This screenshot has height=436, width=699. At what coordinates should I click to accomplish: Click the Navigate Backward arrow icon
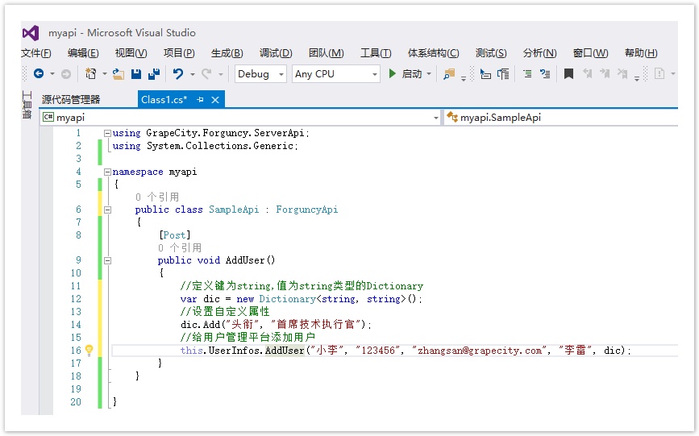[x=39, y=73]
